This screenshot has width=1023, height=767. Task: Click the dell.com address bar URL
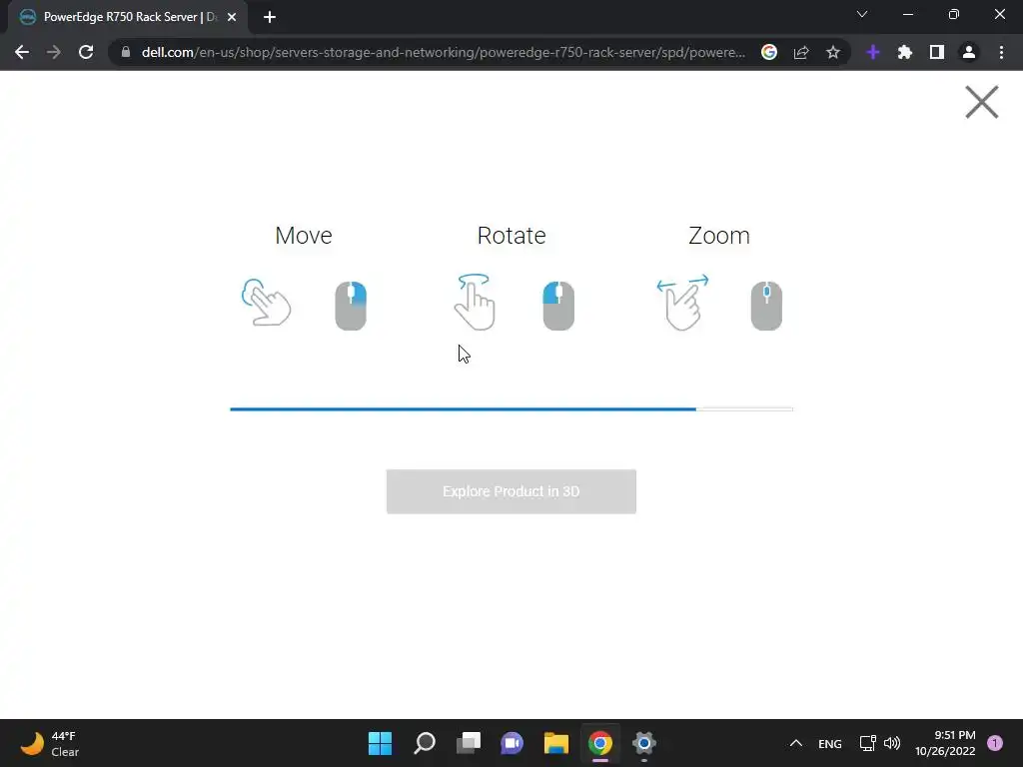[443, 52]
